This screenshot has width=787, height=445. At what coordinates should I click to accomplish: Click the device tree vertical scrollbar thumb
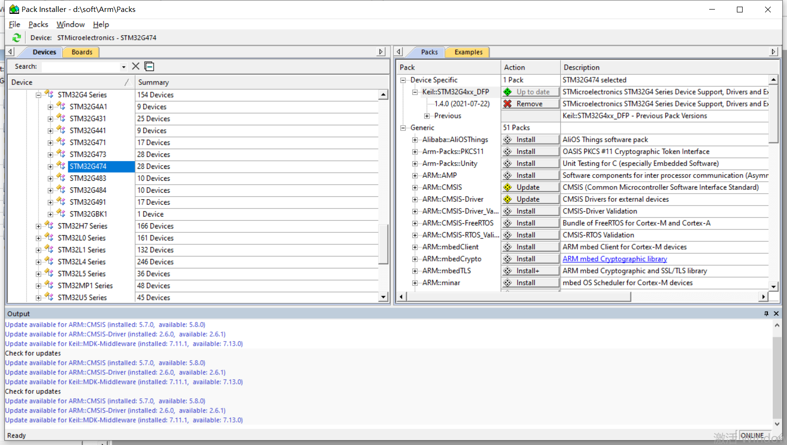[383, 243]
